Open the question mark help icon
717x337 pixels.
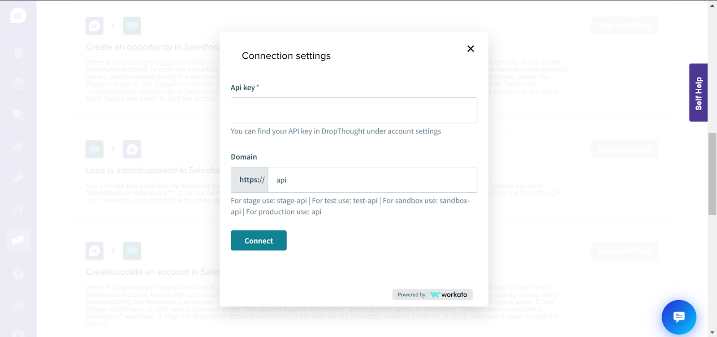coord(18,274)
